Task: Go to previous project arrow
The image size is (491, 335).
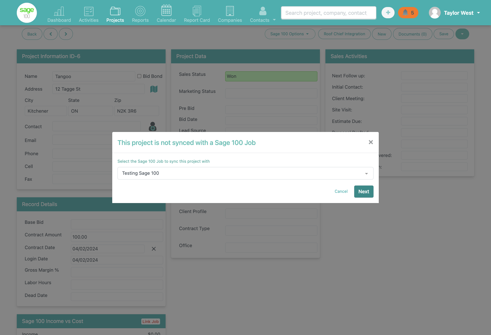Action: coord(51,34)
